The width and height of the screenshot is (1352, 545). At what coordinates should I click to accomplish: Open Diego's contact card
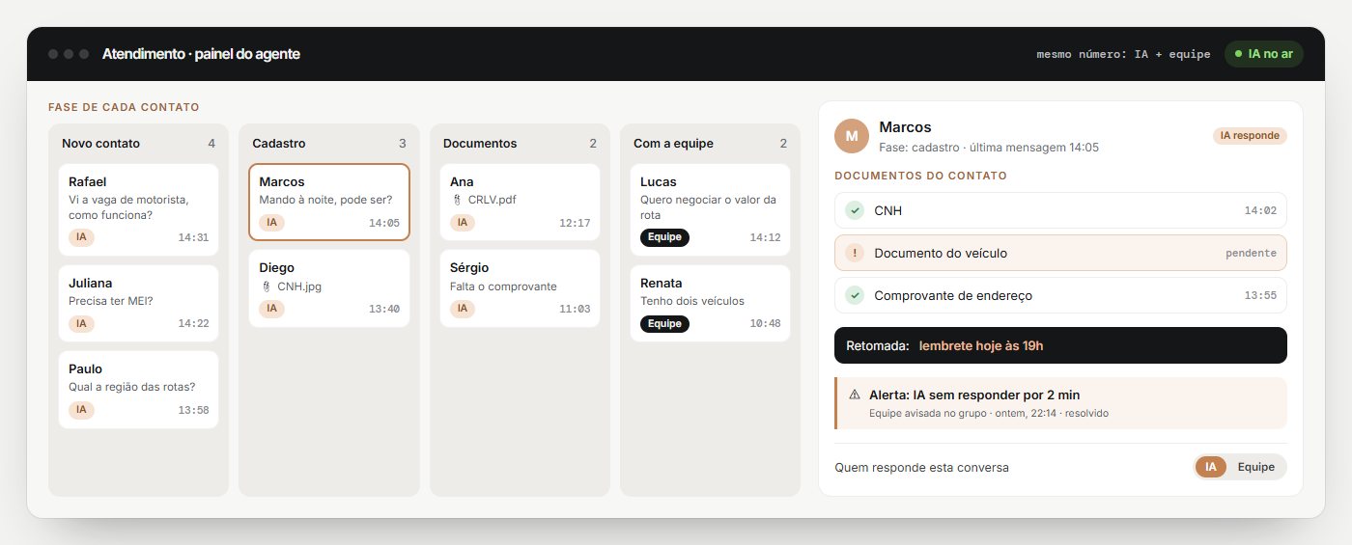[329, 288]
